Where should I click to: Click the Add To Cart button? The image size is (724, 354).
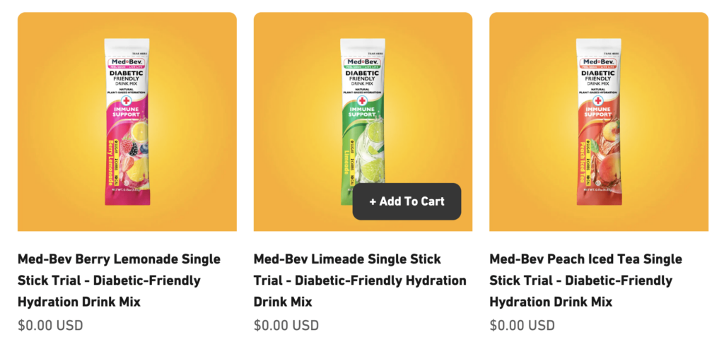point(407,201)
